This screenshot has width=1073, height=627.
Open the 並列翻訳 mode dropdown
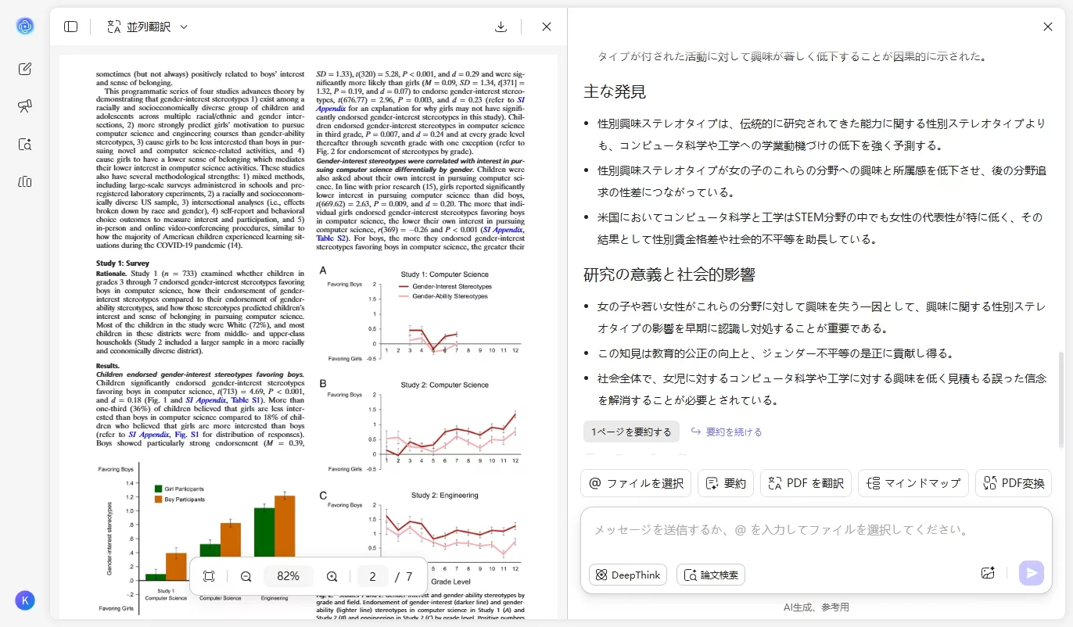point(149,26)
